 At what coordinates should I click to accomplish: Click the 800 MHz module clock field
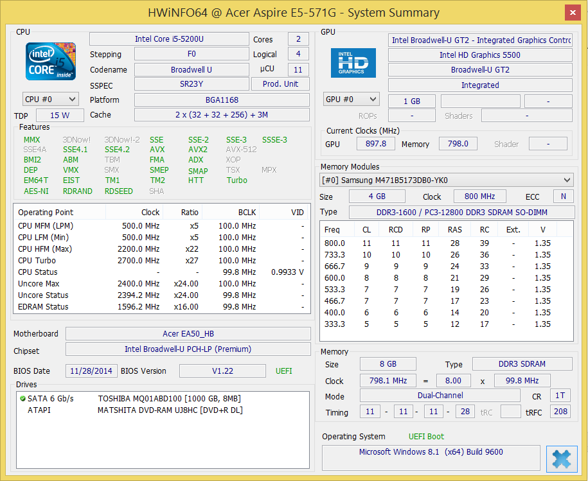[x=479, y=197]
